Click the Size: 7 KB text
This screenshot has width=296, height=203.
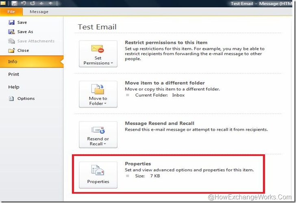tap(148, 176)
